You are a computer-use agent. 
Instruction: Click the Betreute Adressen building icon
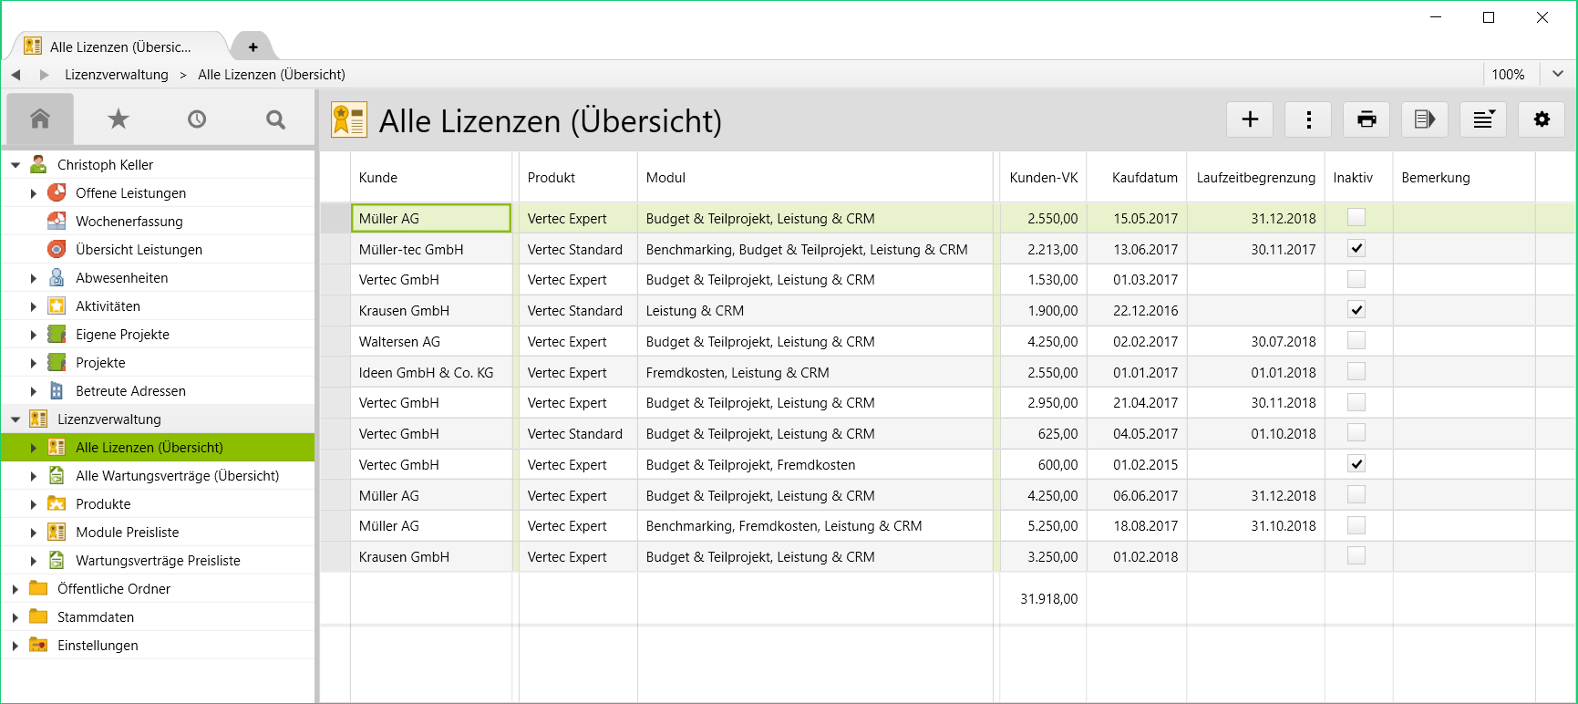click(57, 390)
